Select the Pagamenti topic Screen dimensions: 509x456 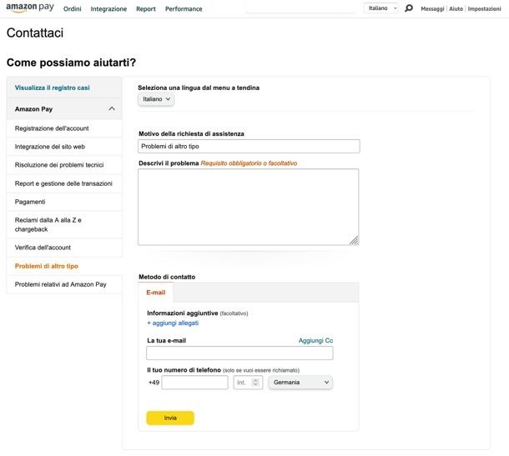[64, 202]
